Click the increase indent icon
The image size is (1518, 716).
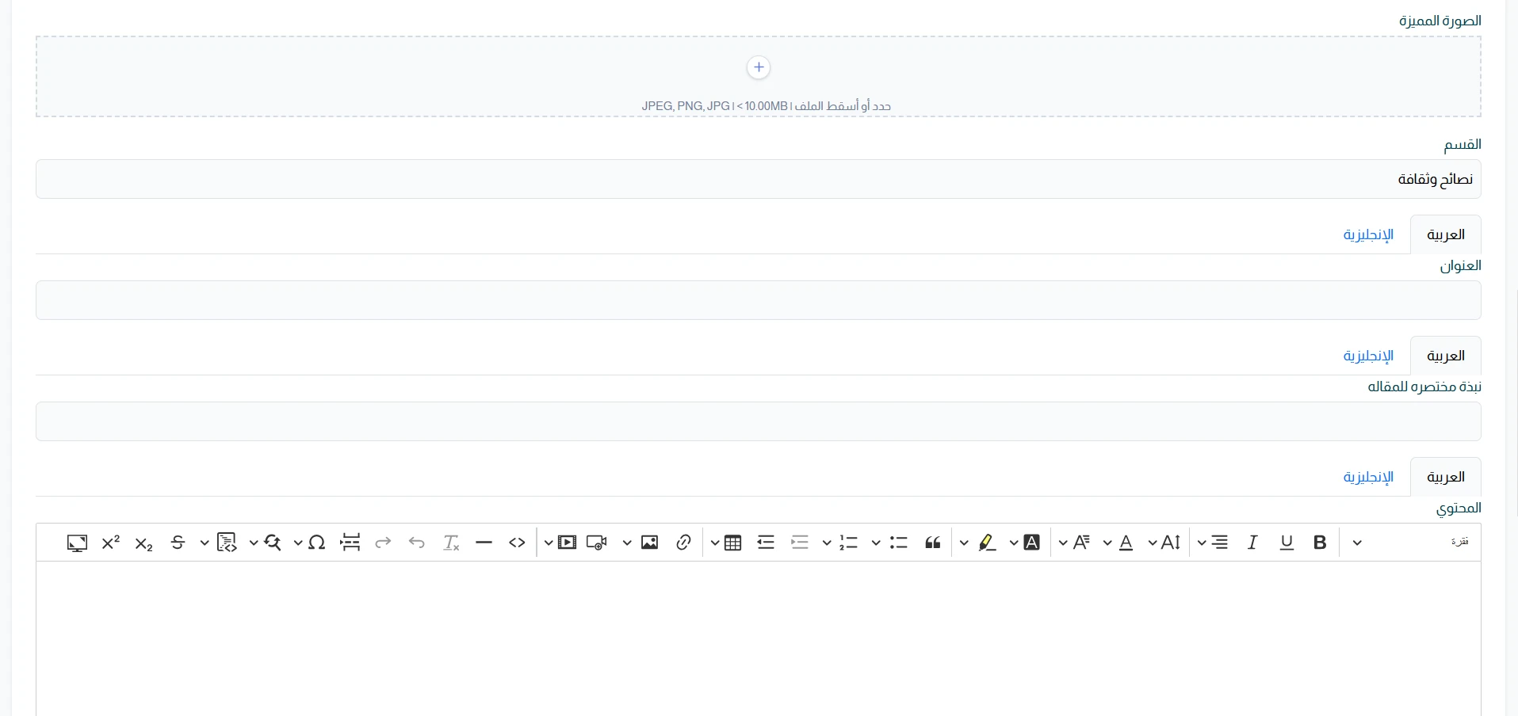tap(766, 543)
